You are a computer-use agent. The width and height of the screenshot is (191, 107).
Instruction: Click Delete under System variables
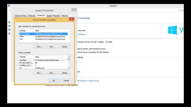(65, 73)
